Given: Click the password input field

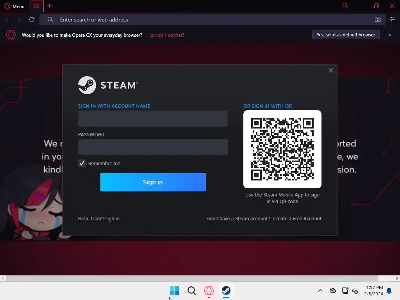Looking at the screenshot, I should (x=153, y=147).
